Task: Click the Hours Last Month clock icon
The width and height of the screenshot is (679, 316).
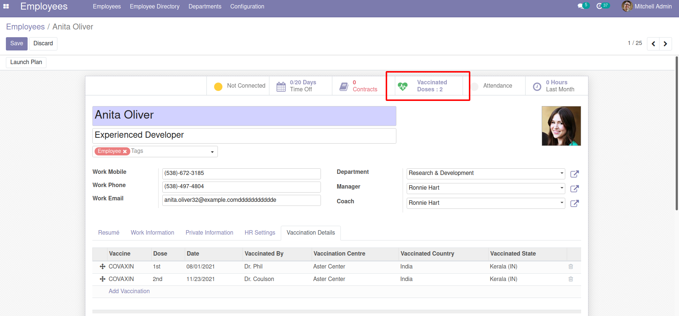Action: (x=537, y=87)
